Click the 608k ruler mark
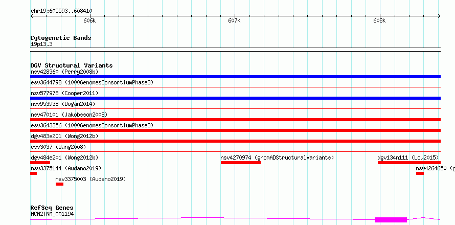 pyautogui.click(x=379, y=20)
